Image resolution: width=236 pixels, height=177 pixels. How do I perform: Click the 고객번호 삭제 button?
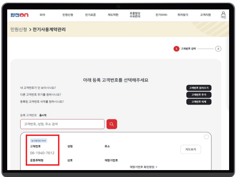pos(199,102)
